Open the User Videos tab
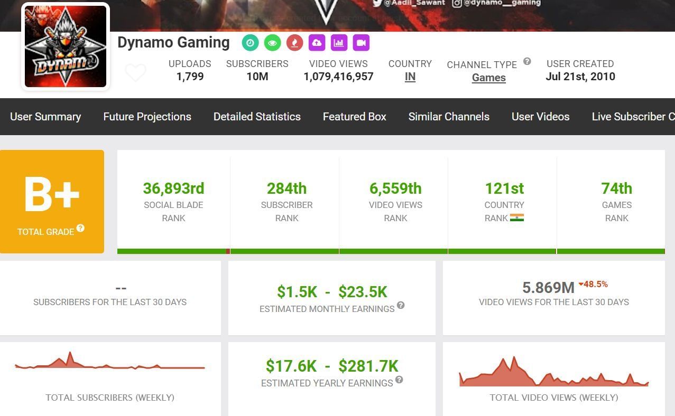The width and height of the screenshot is (675, 416). (540, 117)
